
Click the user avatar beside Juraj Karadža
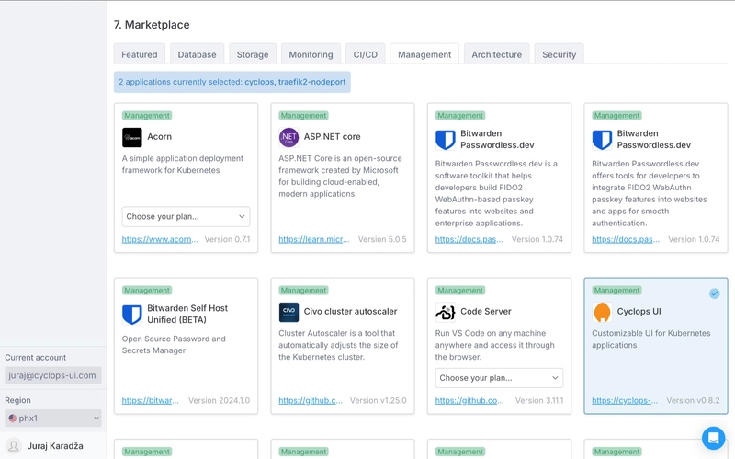(14, 446)
